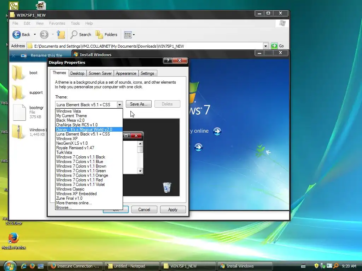Switch to Install Windows taskbar button
The height and width of the screenshot is (271, 362).
click(245, 266)
